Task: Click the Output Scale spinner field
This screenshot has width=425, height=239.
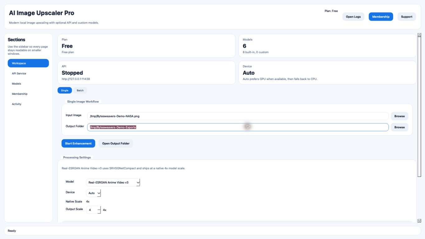Action: pyautogui.click(x=94, y=210)
